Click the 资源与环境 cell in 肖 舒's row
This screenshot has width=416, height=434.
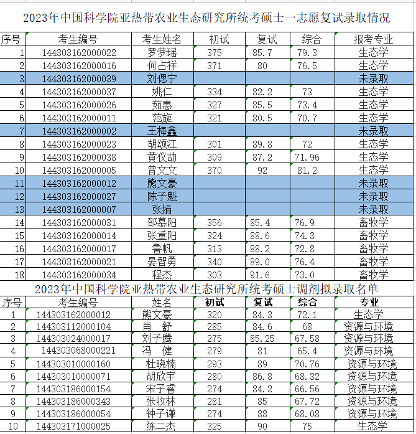tap(368, 327)
